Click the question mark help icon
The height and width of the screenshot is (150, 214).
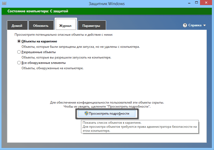point(185,25)
